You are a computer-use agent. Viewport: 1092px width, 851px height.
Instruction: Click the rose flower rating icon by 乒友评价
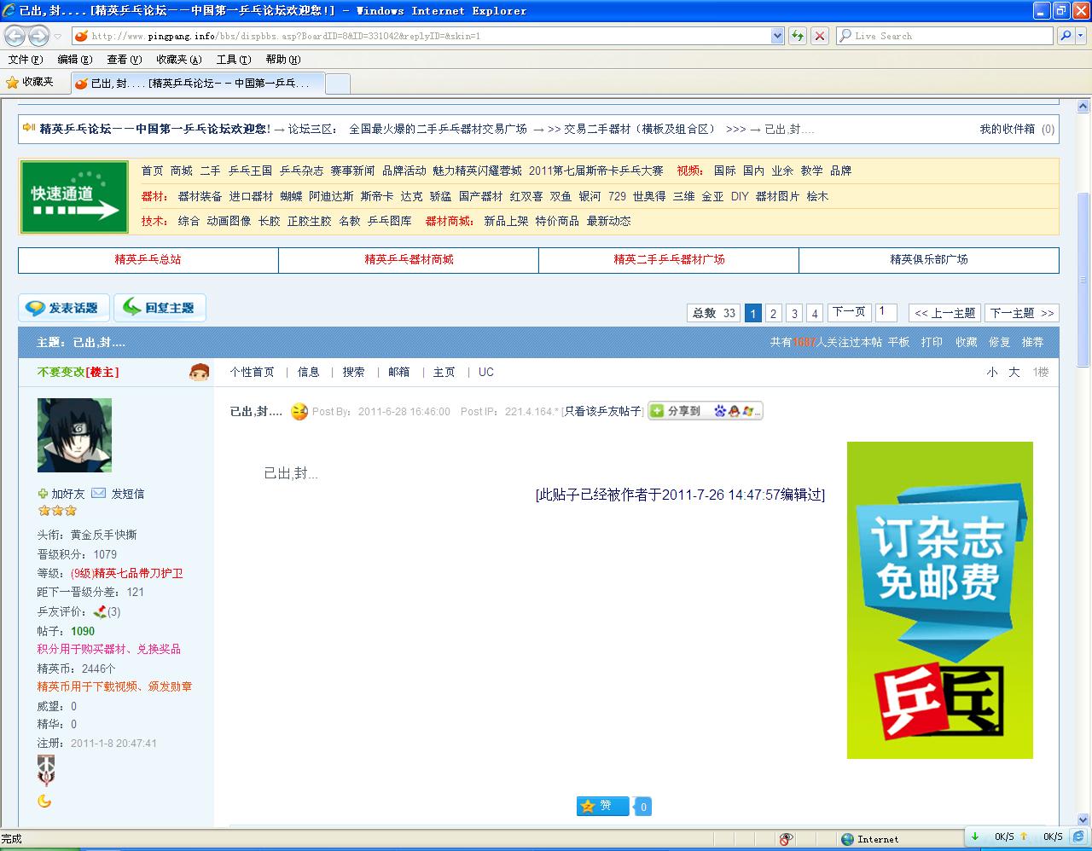[x=100, y=611]
